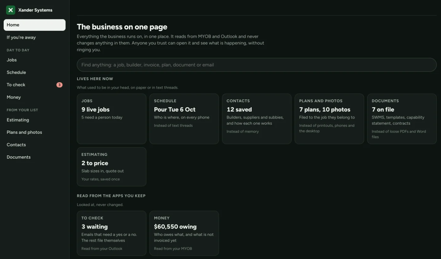Screen dimensions: 441x259
Task: Open the Plans and Photos card
Action: pyautogui.click(x=329, y=119)
